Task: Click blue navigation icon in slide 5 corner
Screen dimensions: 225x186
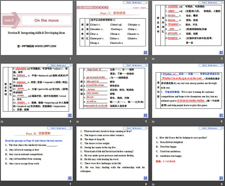Action: [x=146, y=115]
